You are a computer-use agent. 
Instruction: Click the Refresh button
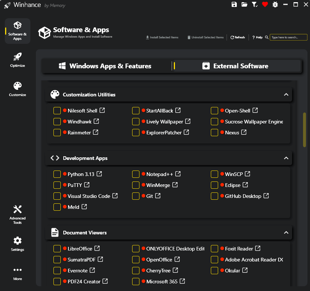(x=238, y=37)
